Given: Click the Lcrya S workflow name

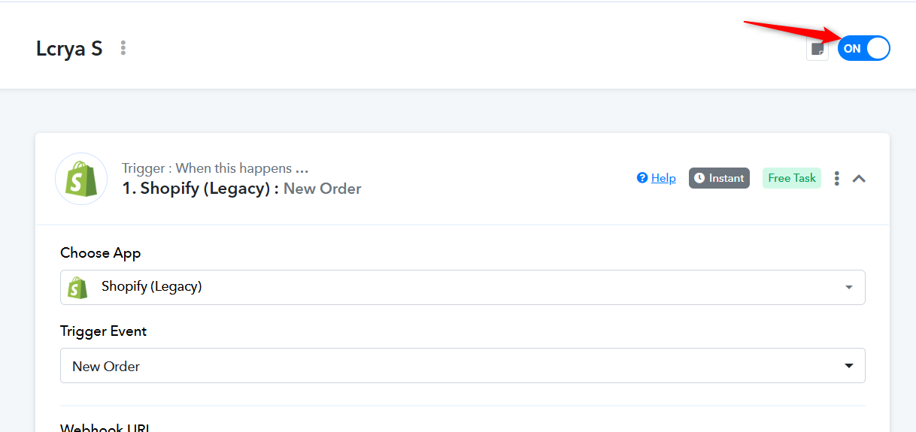Looking at the screenshot, I should [69, 49].
